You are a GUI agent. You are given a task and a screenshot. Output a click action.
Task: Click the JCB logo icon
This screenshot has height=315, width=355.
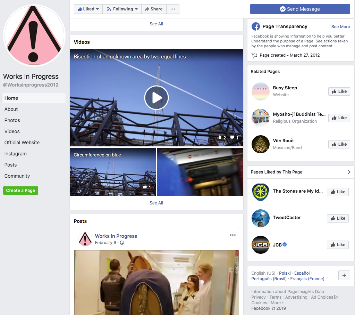pyautogui.click(x=260, y=245)
